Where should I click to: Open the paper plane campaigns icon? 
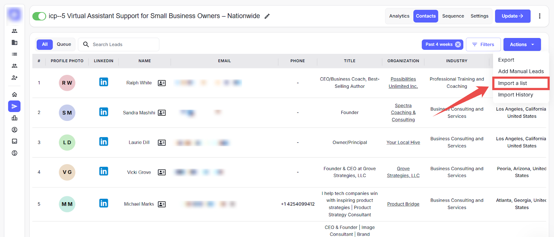pyautogui.click(x=15, y=106)
